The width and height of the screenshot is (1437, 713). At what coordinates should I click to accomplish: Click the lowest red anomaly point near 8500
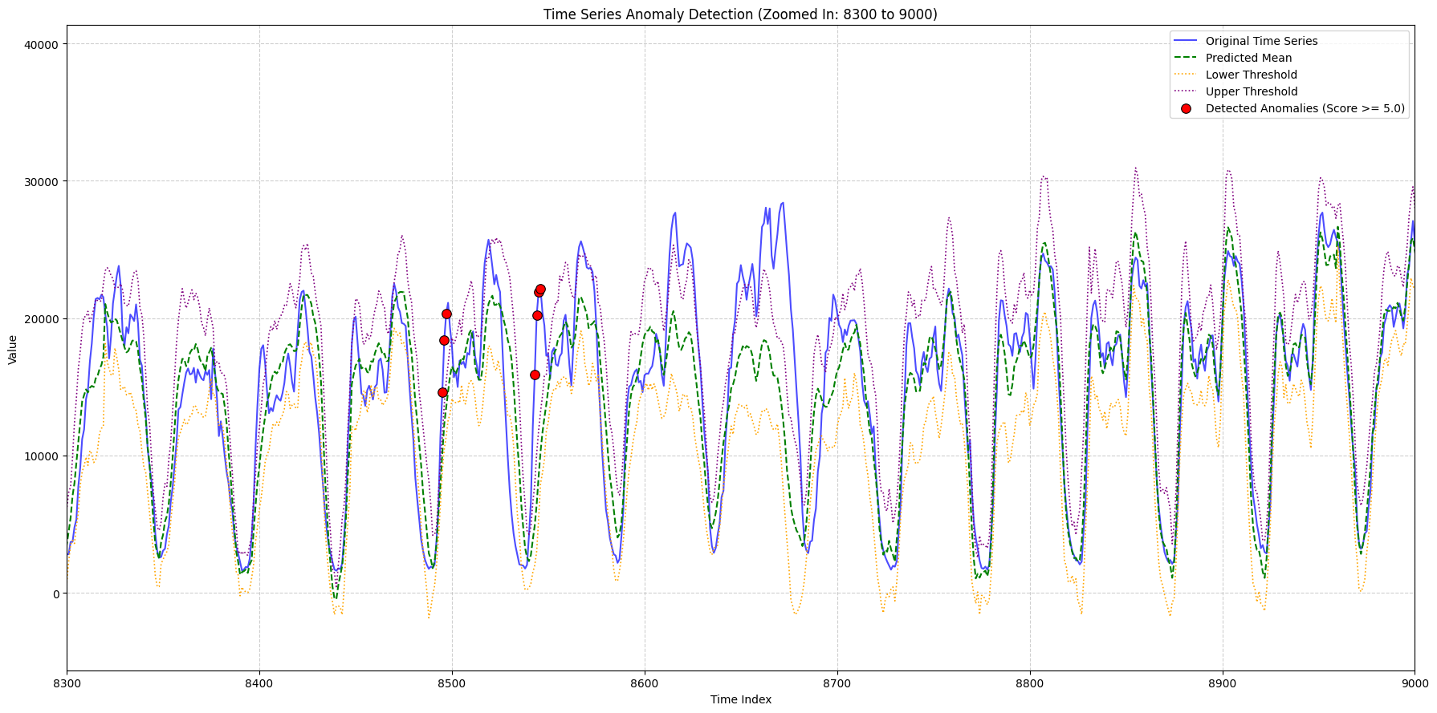tap(442, 392)
